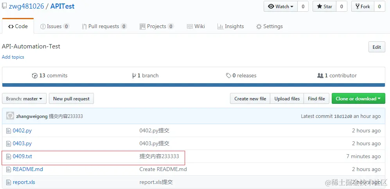Open the 0402.py file

(22, 131)
